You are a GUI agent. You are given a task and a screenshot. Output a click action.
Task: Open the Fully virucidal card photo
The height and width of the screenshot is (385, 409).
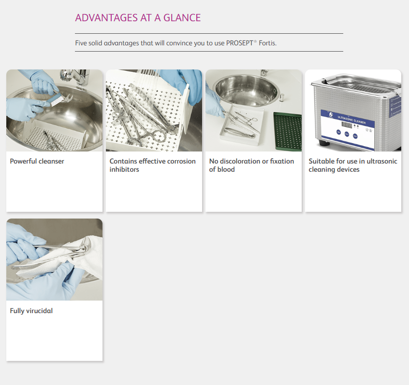pyautogui.click(x=54, y=260)
